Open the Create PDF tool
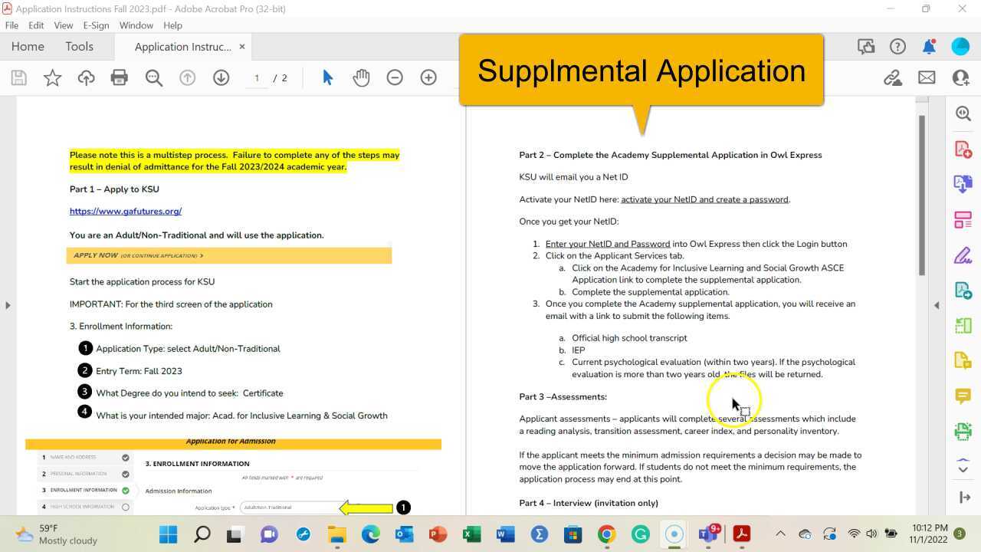This screenshot has width=981, height=552. click(963, 147)
